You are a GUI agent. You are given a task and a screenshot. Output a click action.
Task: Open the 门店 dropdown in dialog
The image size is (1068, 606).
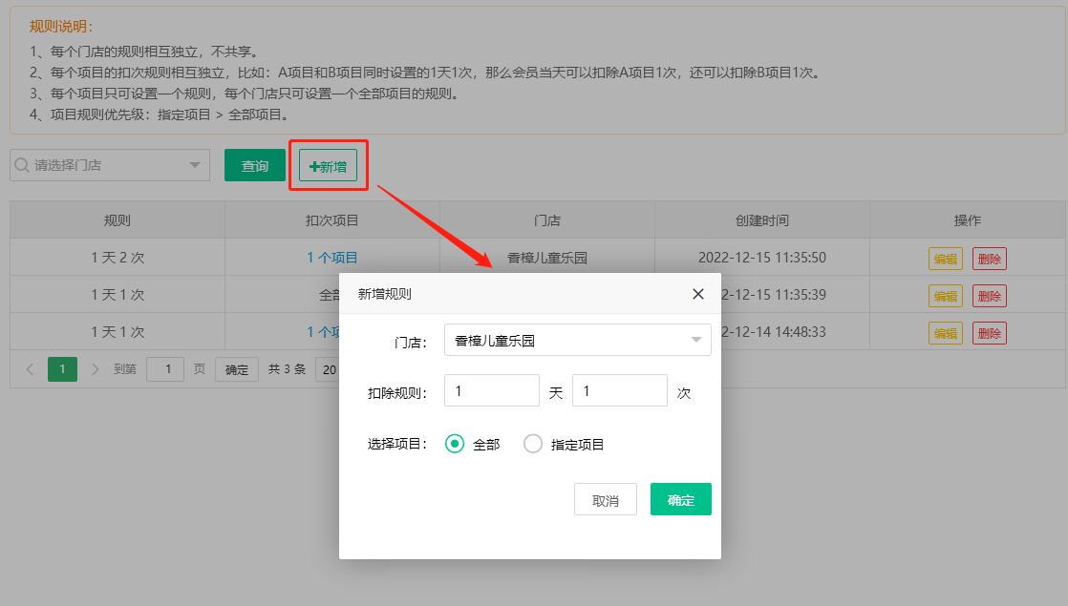tap(577, 340)
